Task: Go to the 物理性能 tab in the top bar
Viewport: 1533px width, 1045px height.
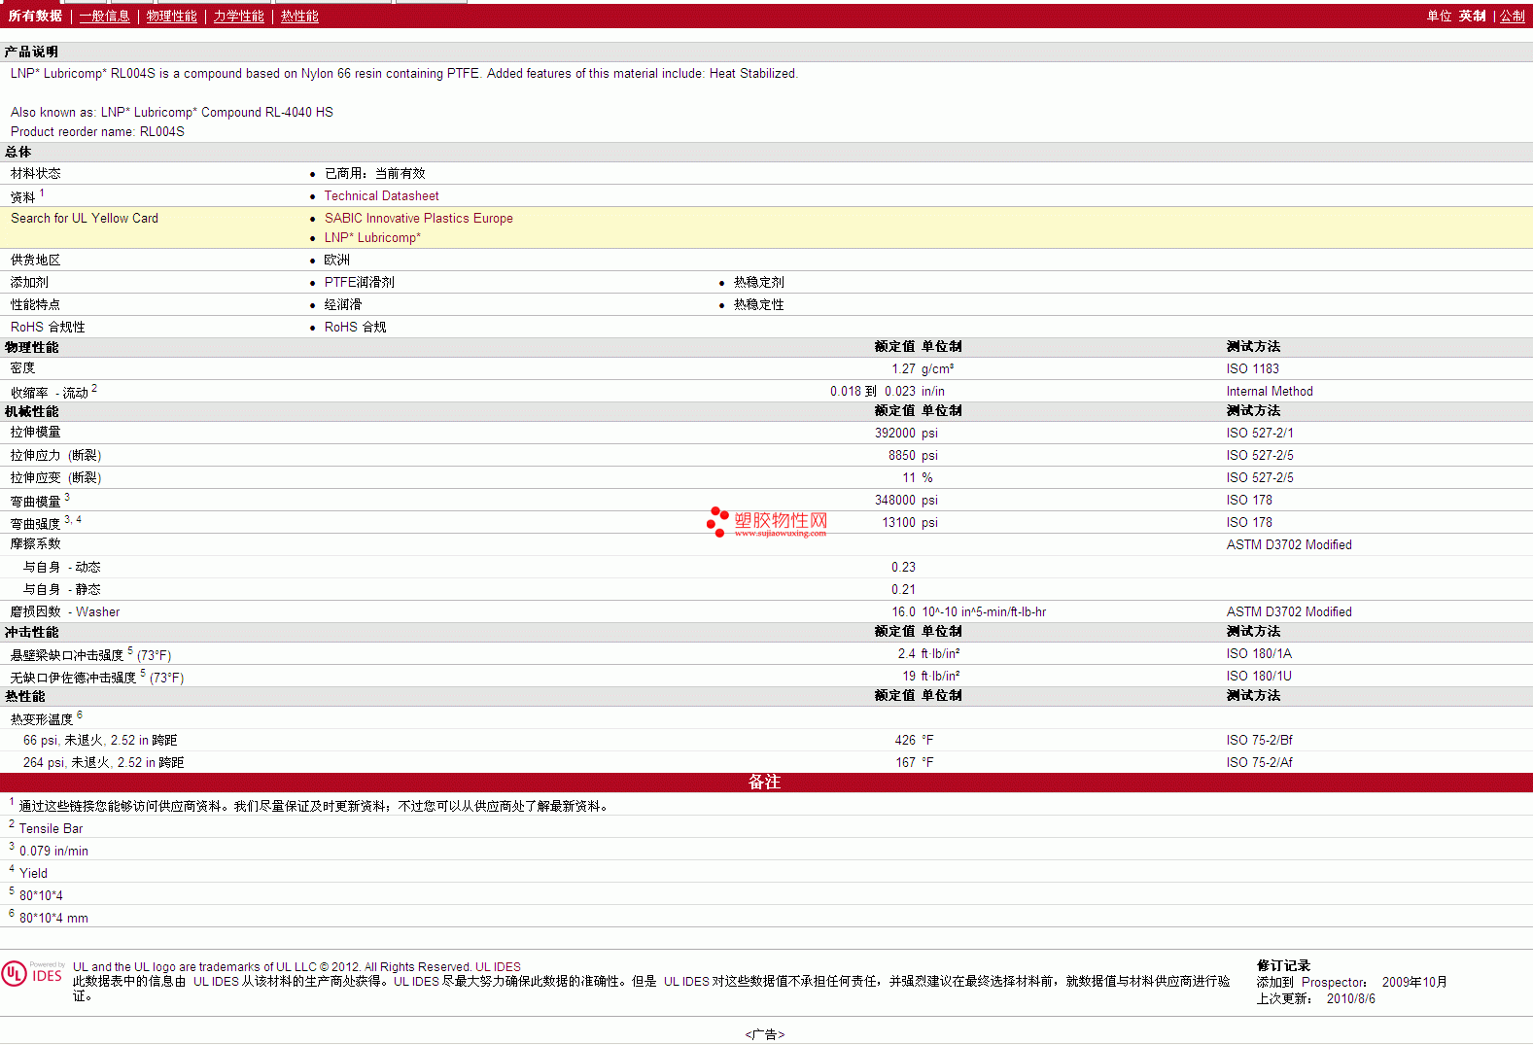Action: click(x=172, y=16)
